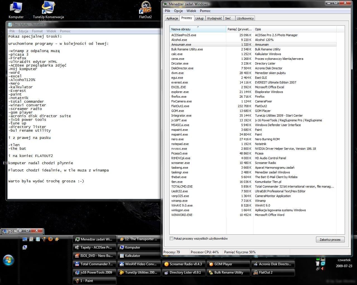Image resolution: width=357 pixels, height=285 pixels.
Task: Click the Windows Start orb
Action: pos(8,260)
